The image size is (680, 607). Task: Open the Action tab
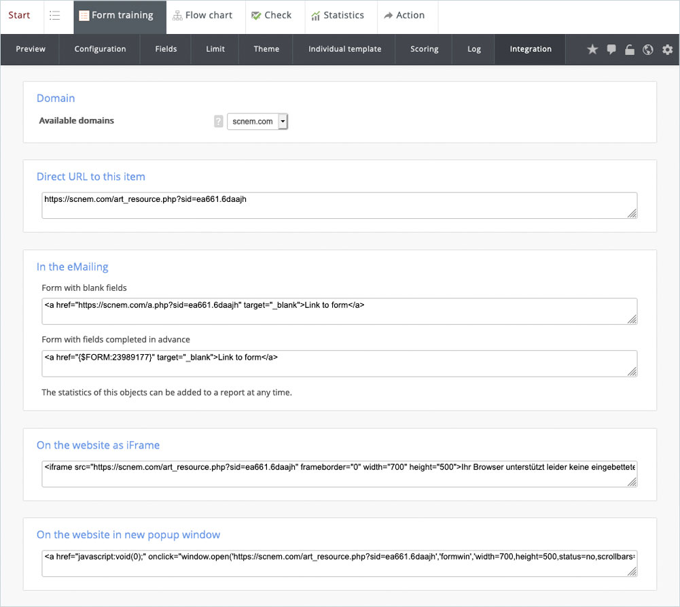point(404,16)
